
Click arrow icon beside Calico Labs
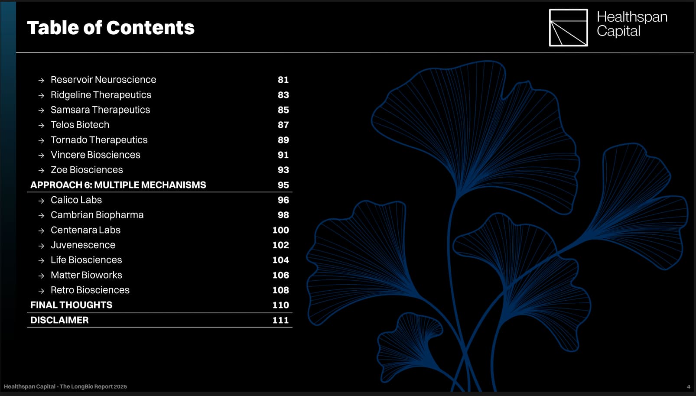41,201
